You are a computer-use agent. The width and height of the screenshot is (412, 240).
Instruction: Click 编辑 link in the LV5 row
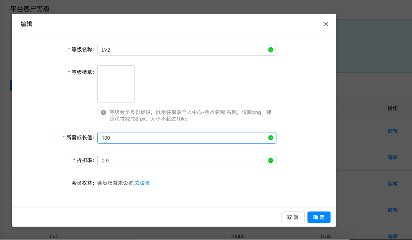click(x=393, y=236)
